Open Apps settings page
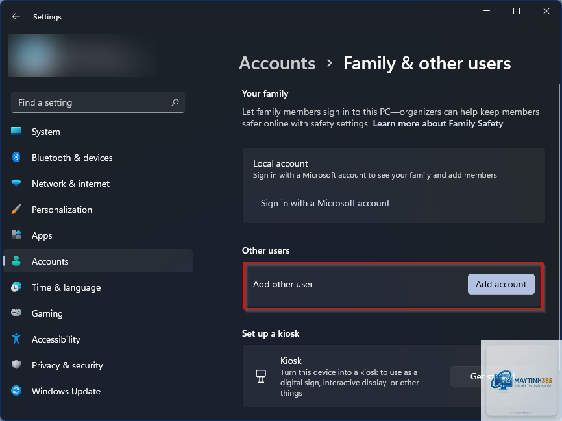Image resolution: width=562 pixels, height=421 pixels. [x=98, y=235]
